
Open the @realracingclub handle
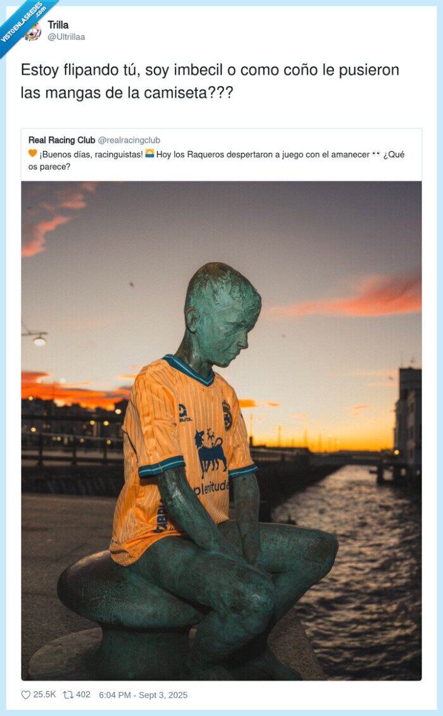click(129, 140)
